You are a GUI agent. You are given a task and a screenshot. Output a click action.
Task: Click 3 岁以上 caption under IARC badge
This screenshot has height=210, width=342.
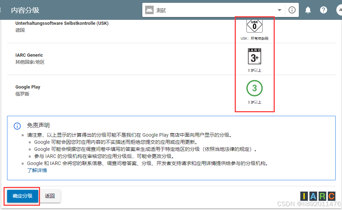tap(254, 70)
